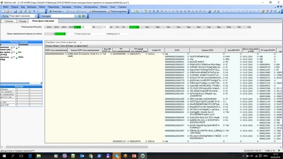Undo the last layout change
This screenshot has height=159, width=283.
point(34,11)
